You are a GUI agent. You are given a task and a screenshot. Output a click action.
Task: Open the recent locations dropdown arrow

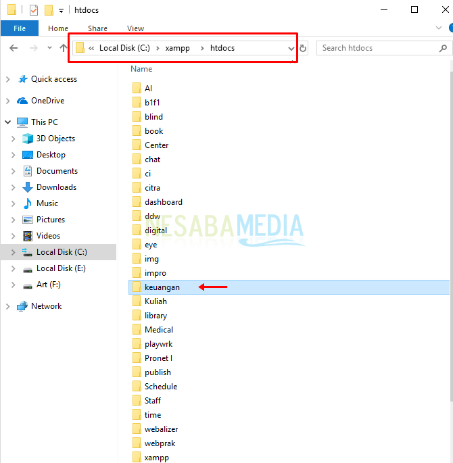tap(49, 47)
